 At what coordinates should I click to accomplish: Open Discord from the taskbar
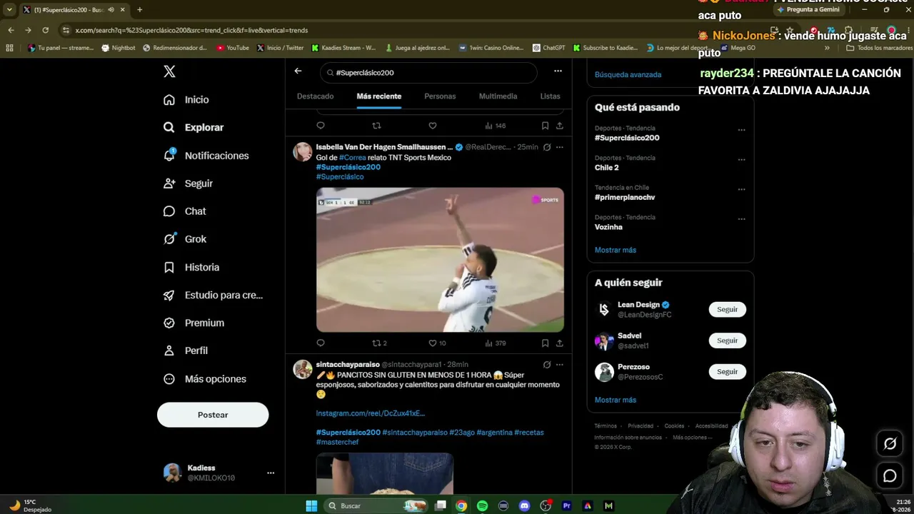tap(525, 506)
